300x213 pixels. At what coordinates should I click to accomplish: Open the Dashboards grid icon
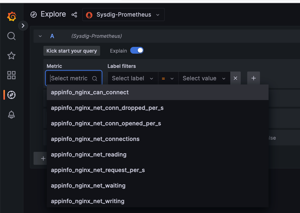[11, 75]
